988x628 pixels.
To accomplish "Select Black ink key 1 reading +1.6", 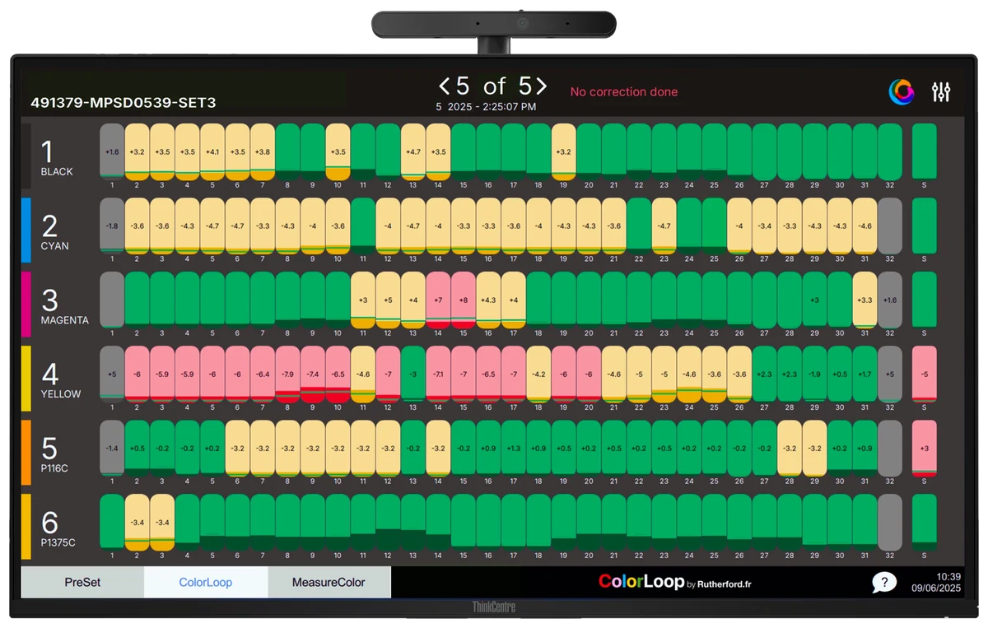I will (112, 151).
